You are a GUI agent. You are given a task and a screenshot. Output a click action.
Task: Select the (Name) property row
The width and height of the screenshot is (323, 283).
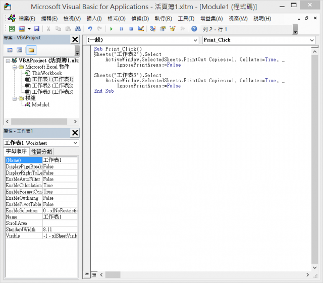41,160
